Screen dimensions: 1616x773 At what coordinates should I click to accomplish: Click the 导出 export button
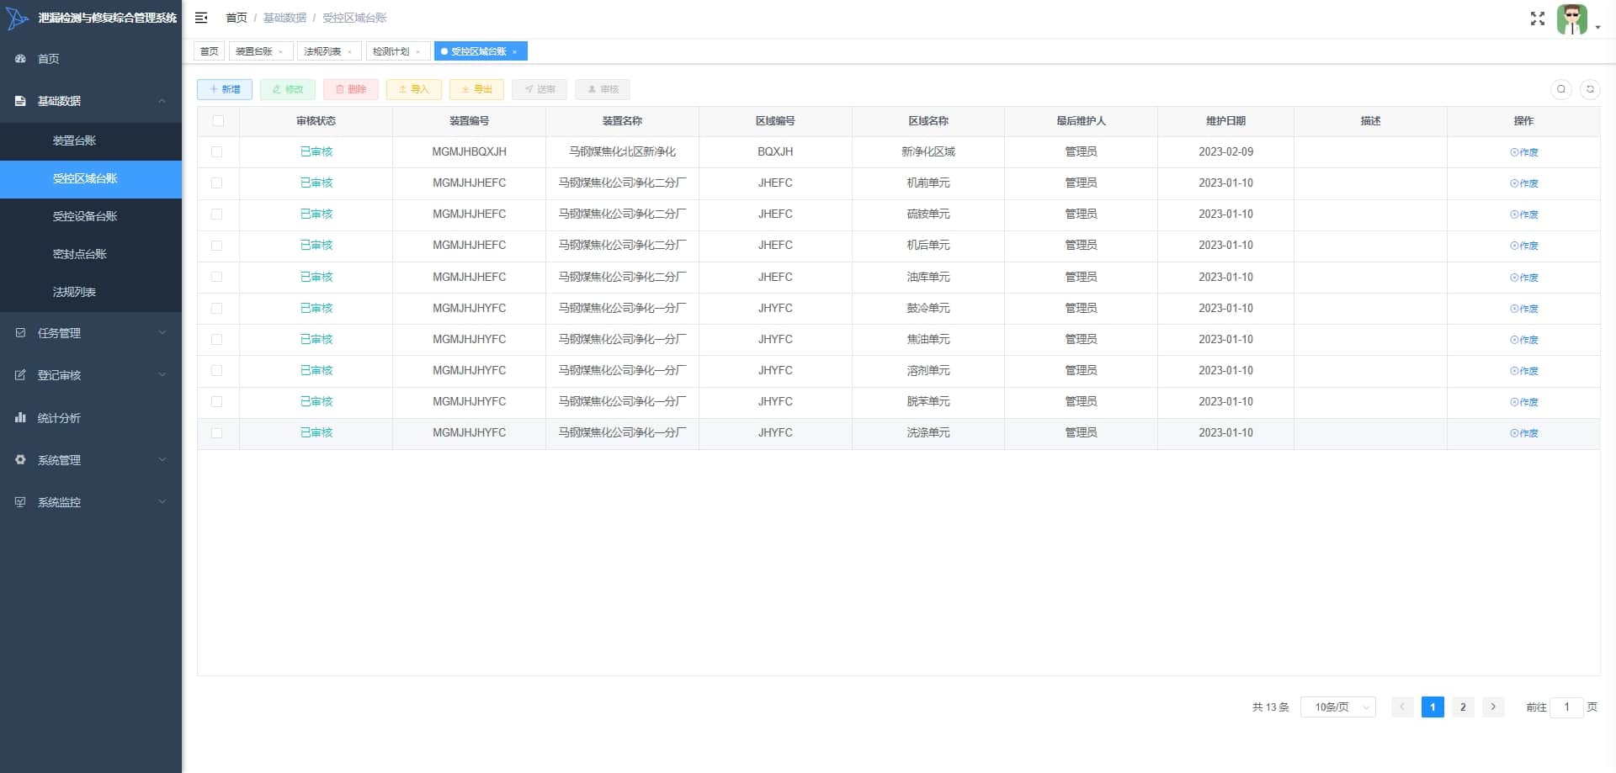point(477,89)
